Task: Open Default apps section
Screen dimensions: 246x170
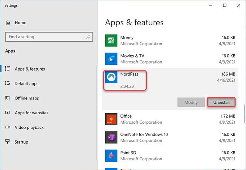Action: tap(26, 84)
